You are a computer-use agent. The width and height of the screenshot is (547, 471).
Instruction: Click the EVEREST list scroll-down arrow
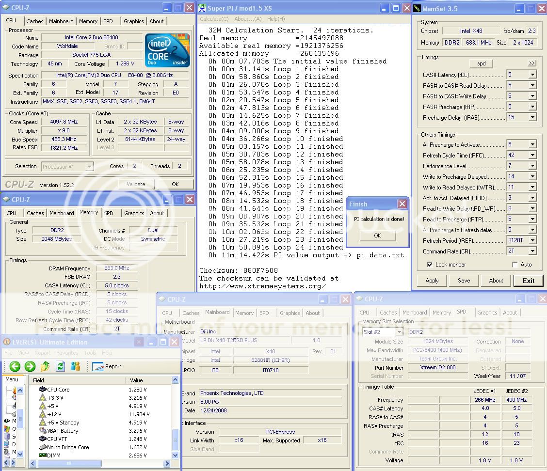tap(175, 455)
